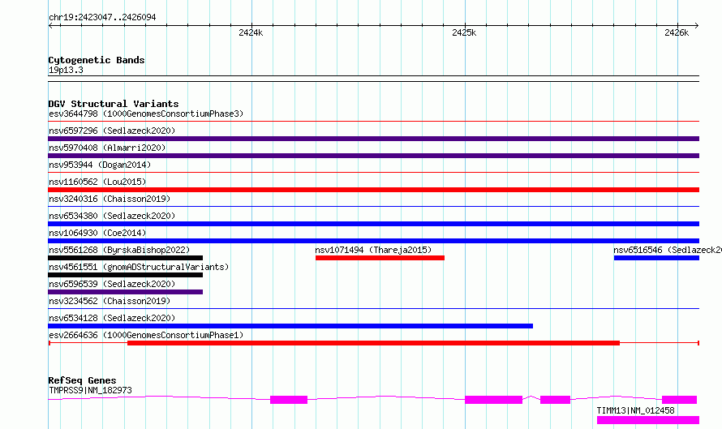Click the 2424k ruler position
The height and width of the screenshot is (429, 722).
click(x=251, y=32)
